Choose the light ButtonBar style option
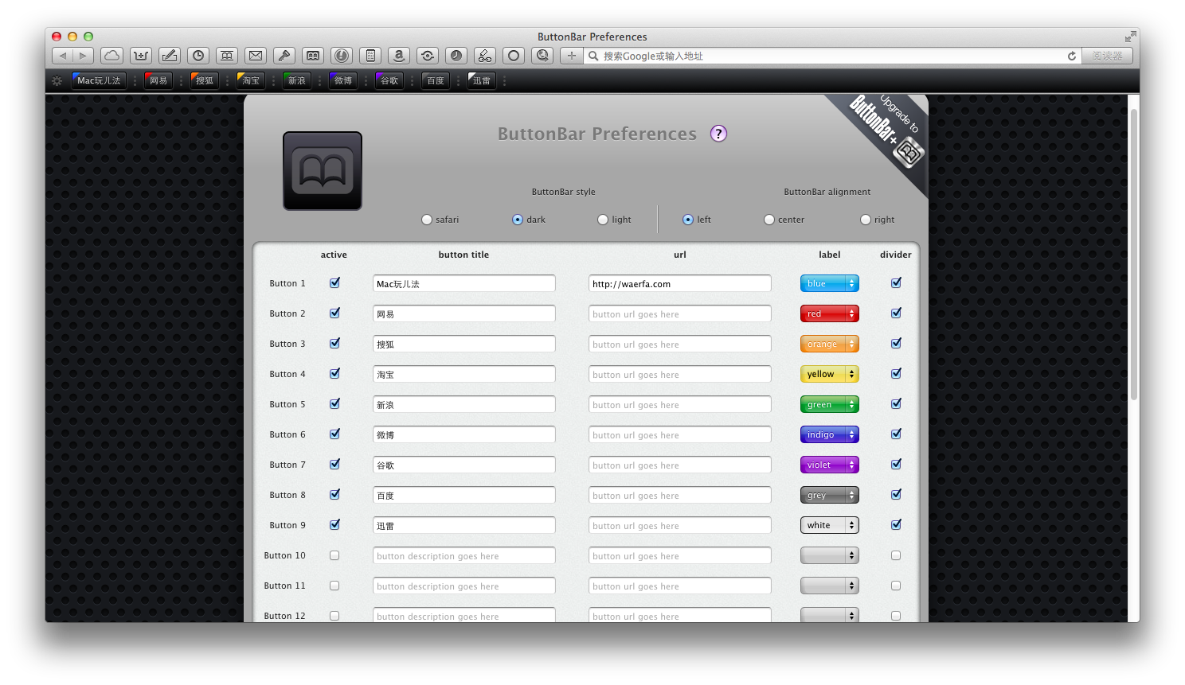 point(603,220)
